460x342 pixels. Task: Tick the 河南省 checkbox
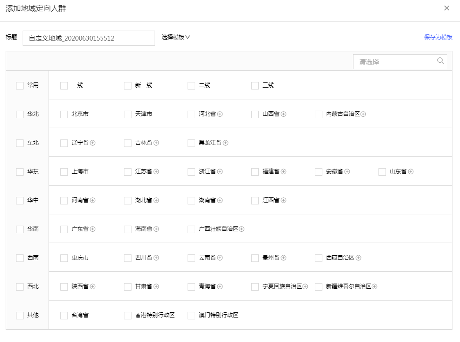point(64,201)
